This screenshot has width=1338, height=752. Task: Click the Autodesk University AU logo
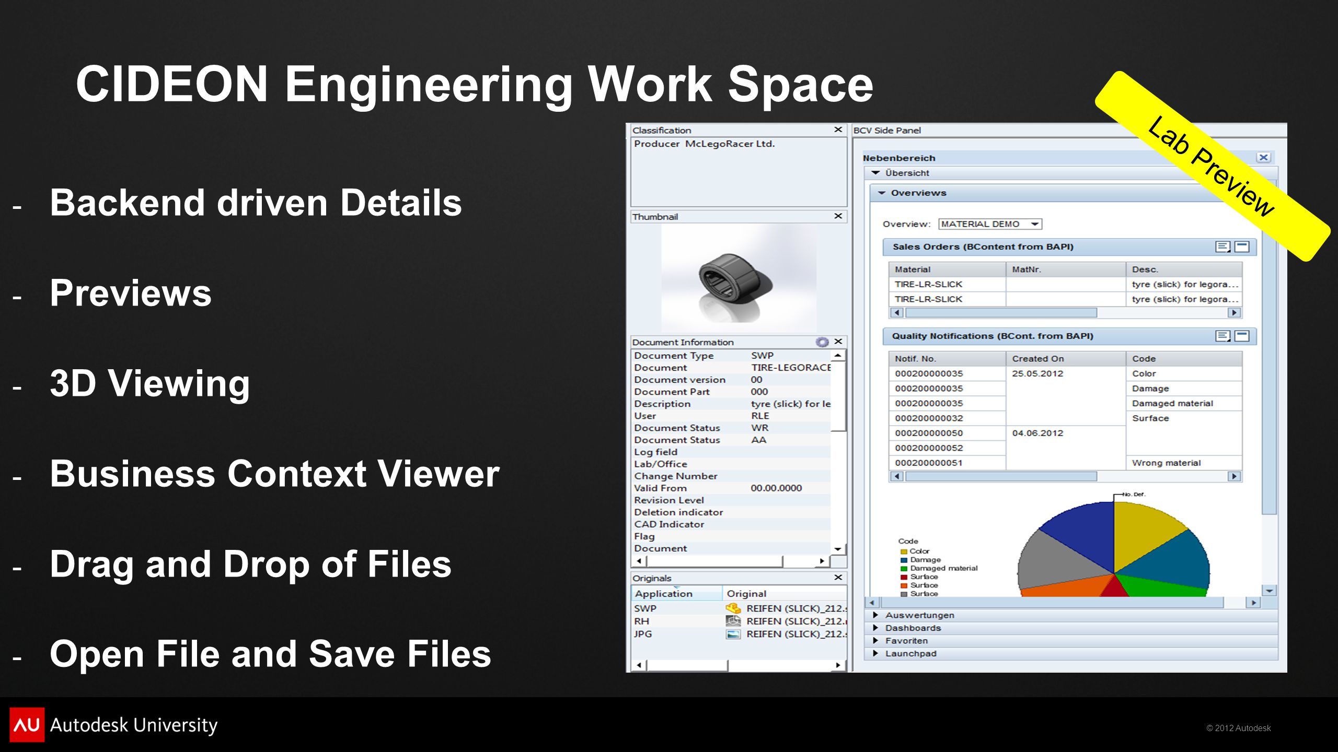tap(27, 725)
